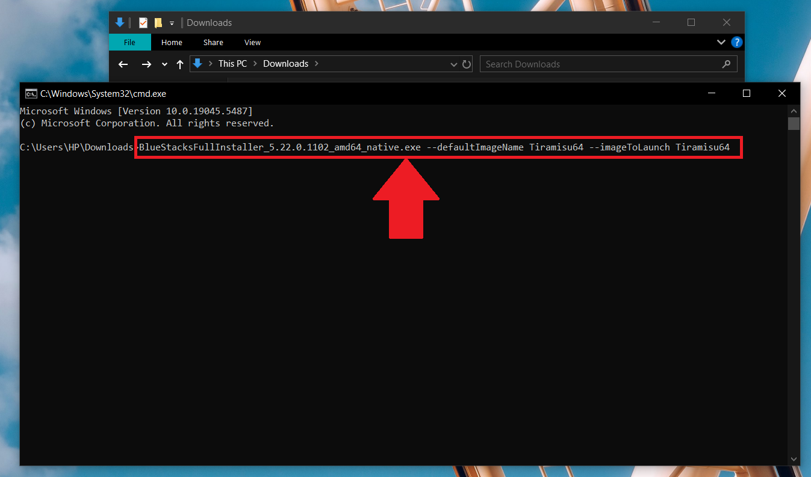Image resolution: width=811 pixels, height=477 pixels.
Task: Click the Properties icon in Explorer title bar
Action: [x=143, y=23]
